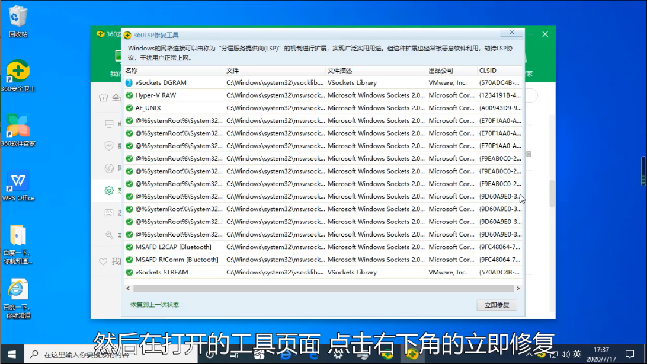
Task: Click right arrow of horizontal scrollbar
Action: pos(518,288)
